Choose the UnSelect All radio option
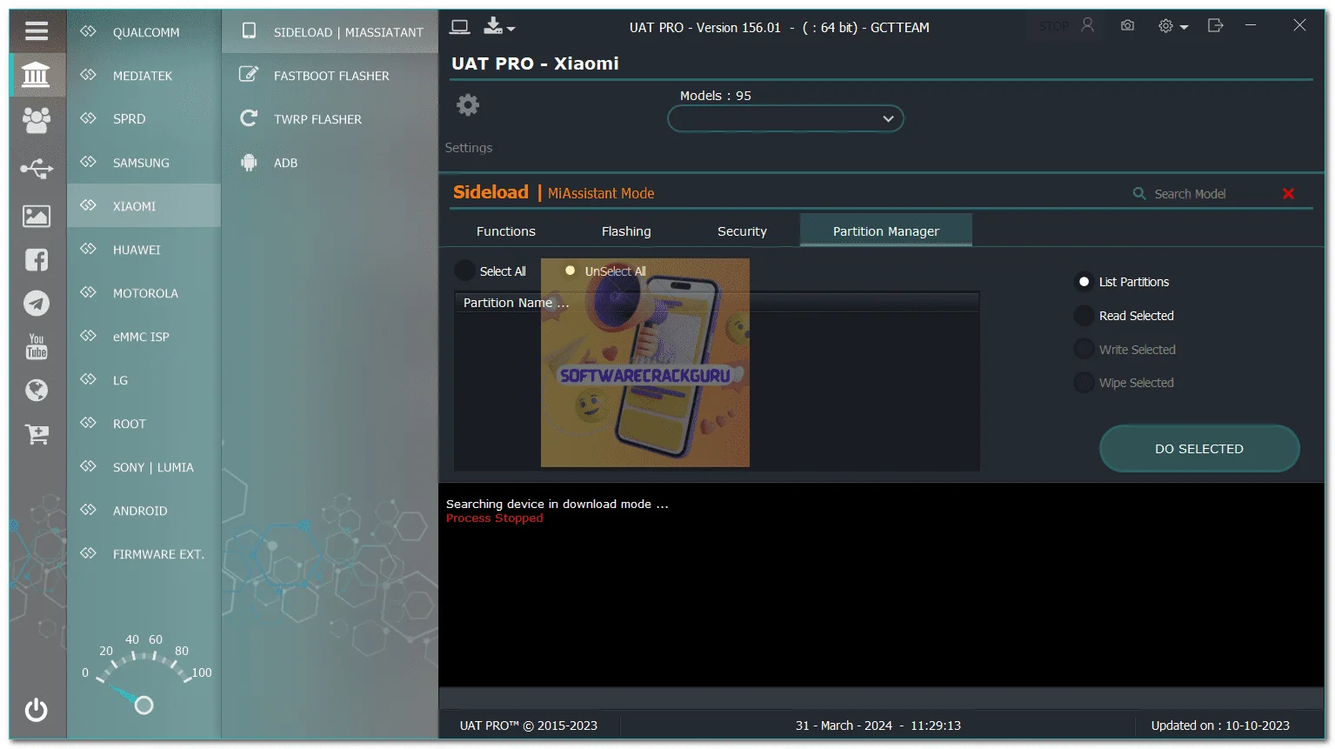 tap(605, 271)
